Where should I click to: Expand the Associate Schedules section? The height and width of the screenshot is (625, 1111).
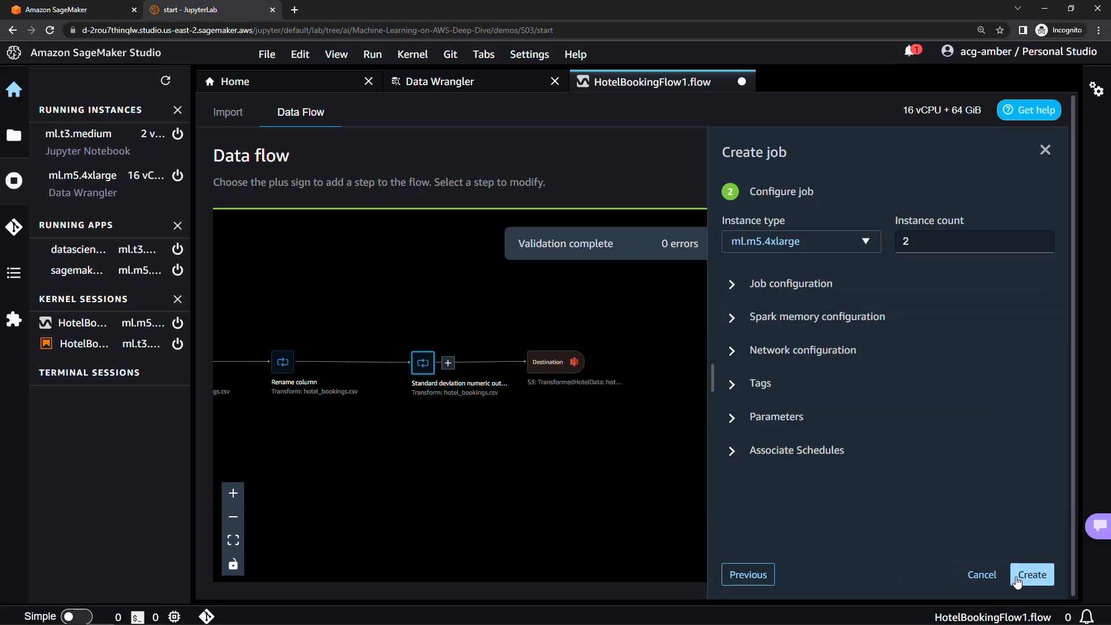pos(796,450)
